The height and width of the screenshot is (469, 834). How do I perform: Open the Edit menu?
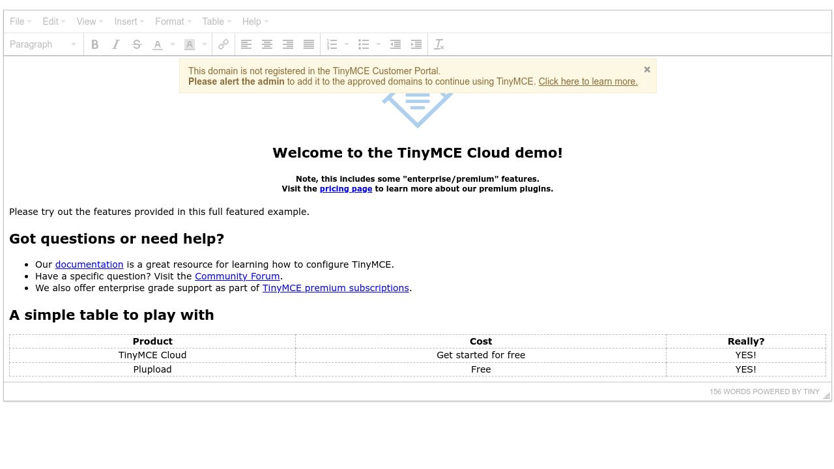tap(54, 21)
